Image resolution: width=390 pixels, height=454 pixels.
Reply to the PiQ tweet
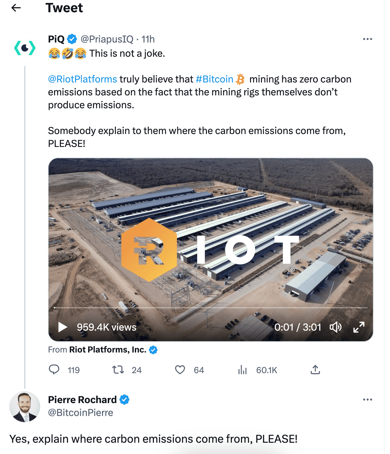[x=55, y=370]
